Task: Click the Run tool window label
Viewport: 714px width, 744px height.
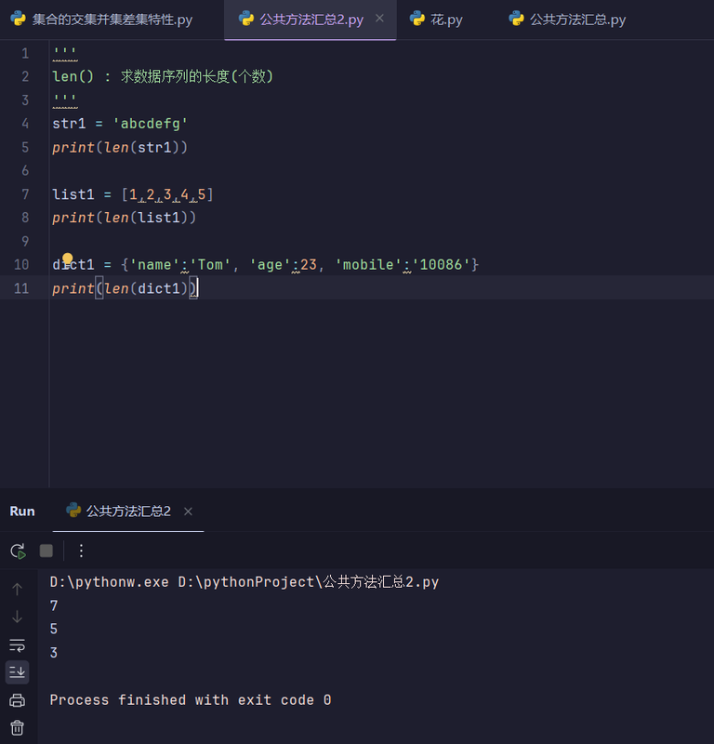Action: 22,511
